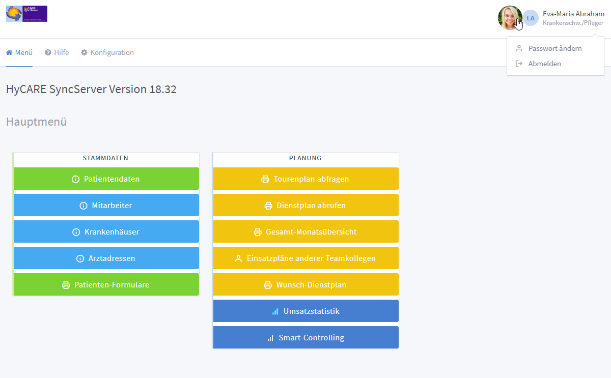Open the Eva-Maria Abraham user dropdown

tap(573, 14)
